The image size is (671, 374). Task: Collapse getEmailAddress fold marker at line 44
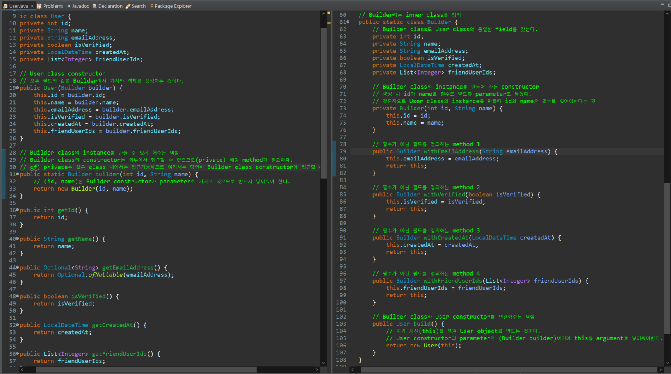click(18, 267)
